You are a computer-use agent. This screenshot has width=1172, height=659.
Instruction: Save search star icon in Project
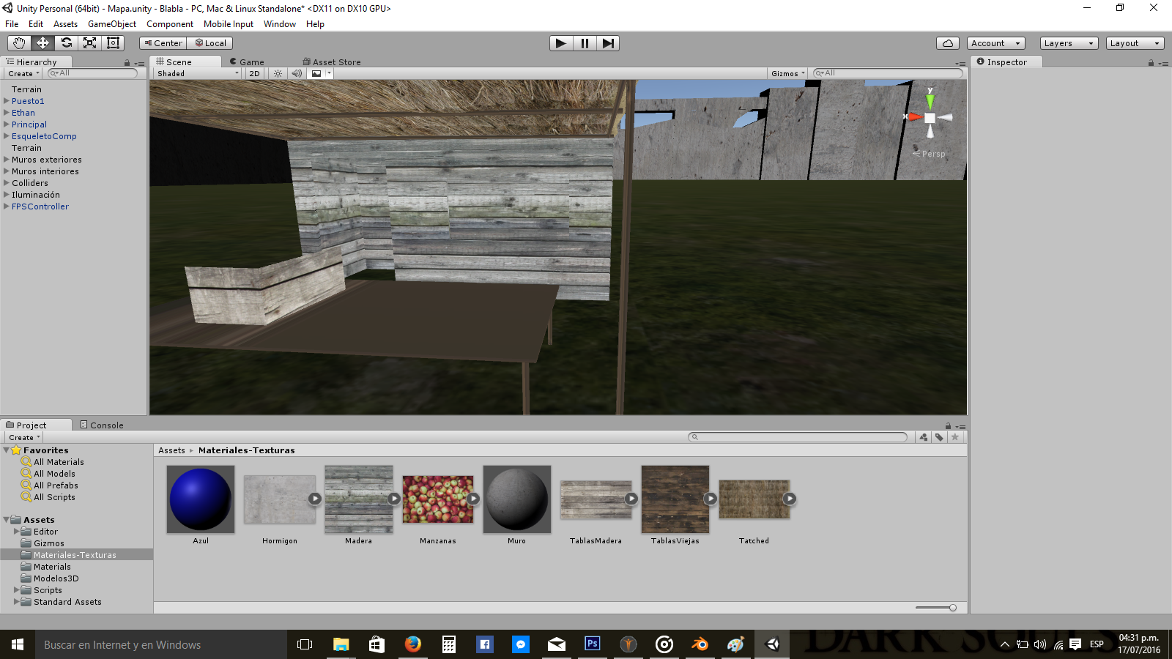pos(955,437)
